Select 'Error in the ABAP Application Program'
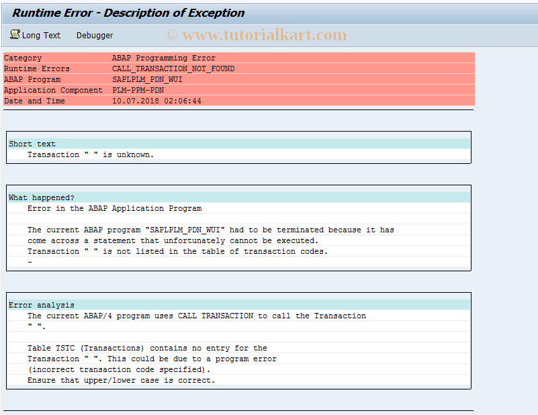The height and width of the screenshot is (415, 538). coord(115,208)
